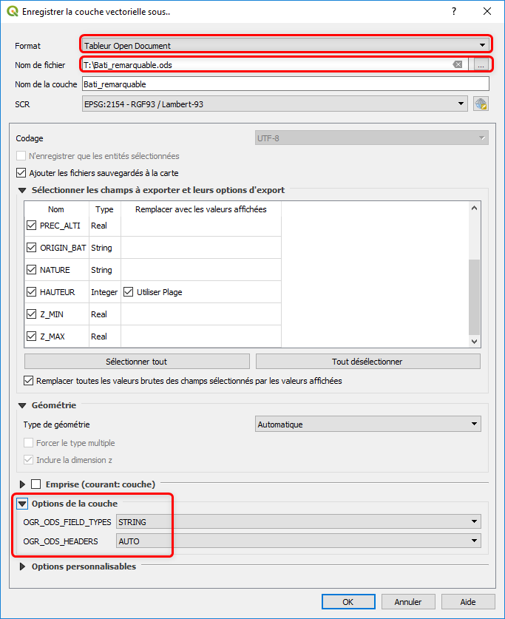Viewport: 505px width, 619px height.
Task: Click the CRS selector globe icon
Action: coord(481,104)
